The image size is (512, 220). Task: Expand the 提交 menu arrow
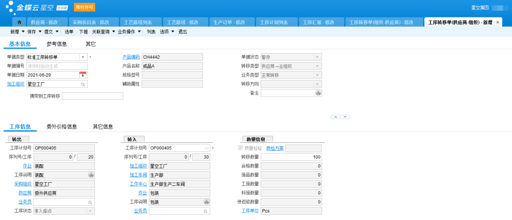click(57, 32)
